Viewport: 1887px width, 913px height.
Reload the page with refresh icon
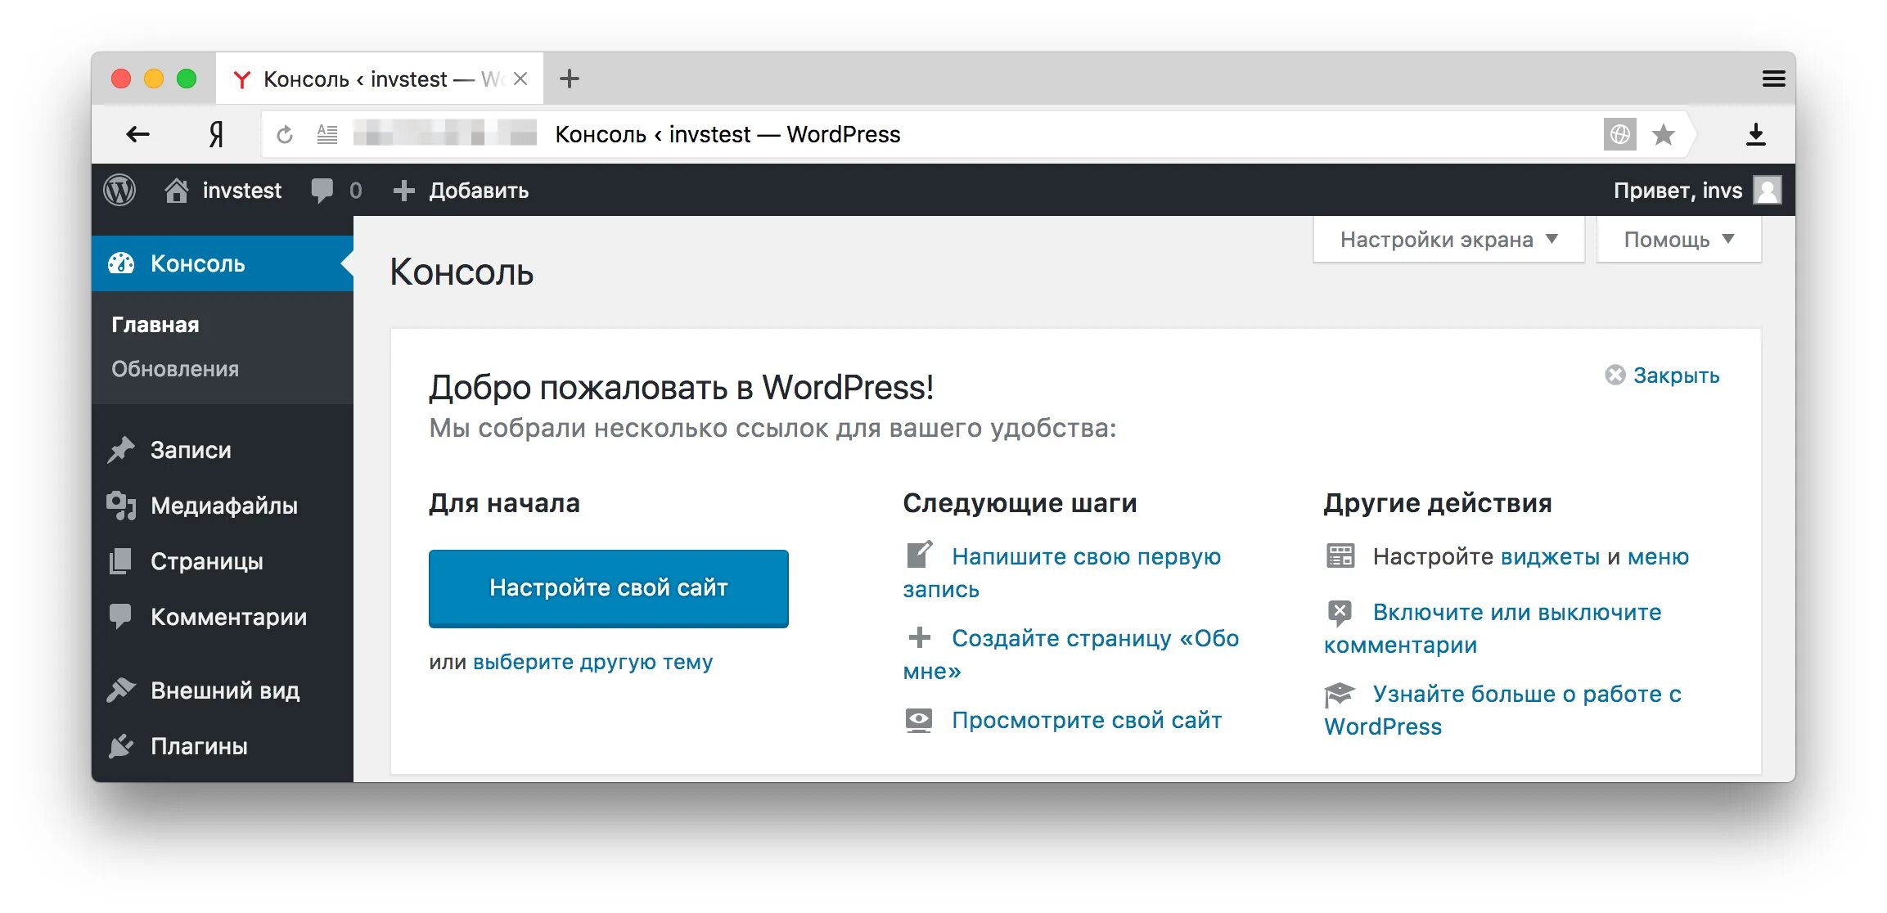(284, 134)
